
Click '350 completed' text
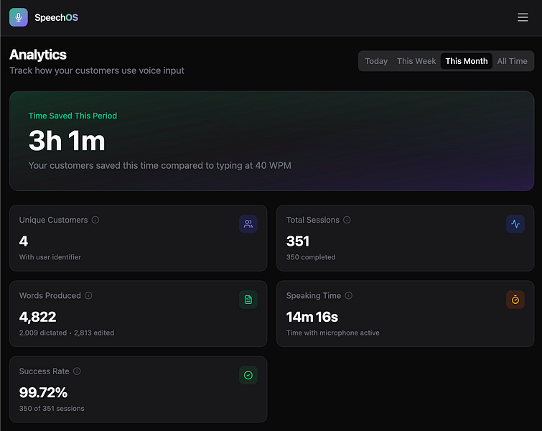(311, 257)
